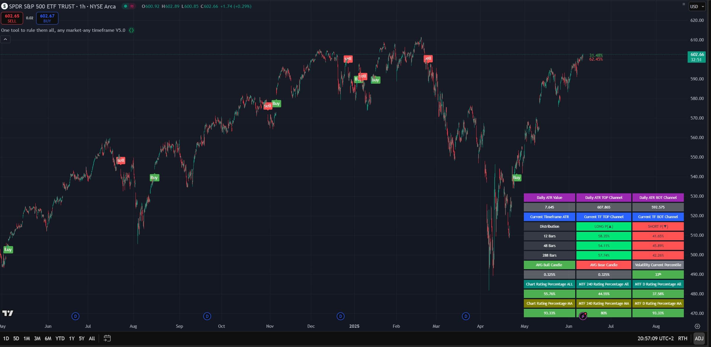Screen dimensions: 711x347
Task: Click the blue 602.67 BUY button
Action: (x=47, y=18)
